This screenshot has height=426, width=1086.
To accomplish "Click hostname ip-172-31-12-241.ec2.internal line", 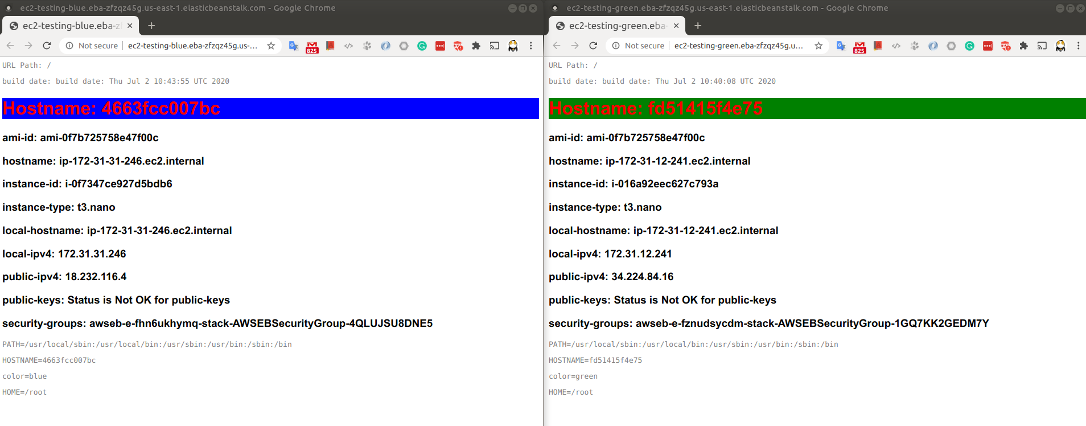I will click(649, 161).
